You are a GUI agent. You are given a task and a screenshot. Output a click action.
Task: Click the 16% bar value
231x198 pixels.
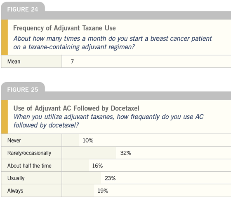coord(97,166)
